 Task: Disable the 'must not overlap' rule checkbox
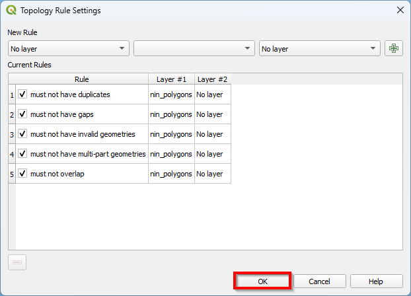[22, 174]
